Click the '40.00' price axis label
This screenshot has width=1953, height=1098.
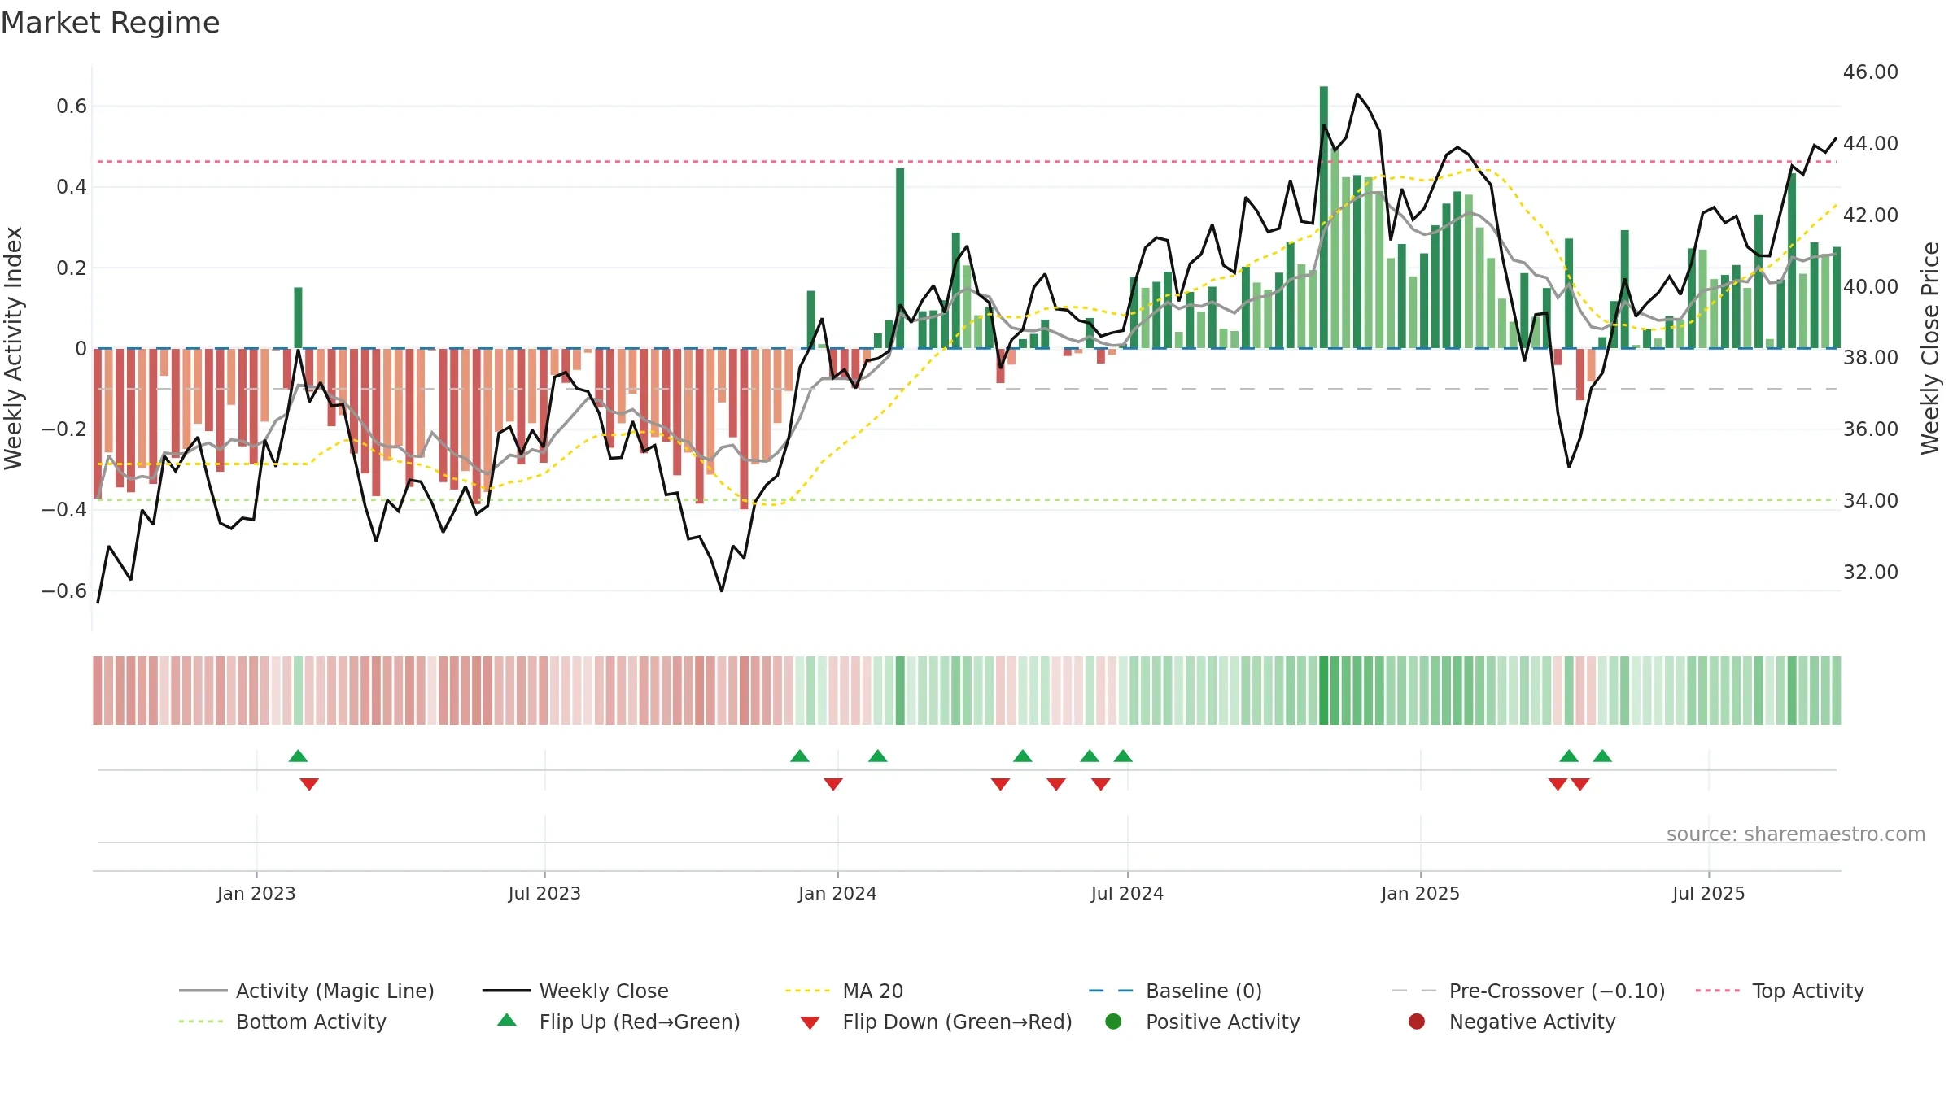[1871, 287]
